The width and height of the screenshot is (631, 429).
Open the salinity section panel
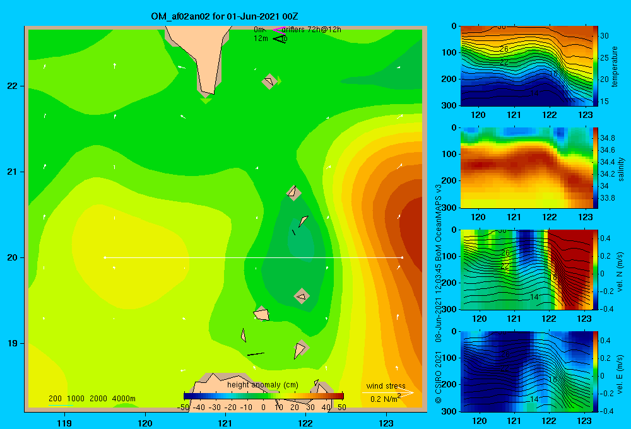click(526, 168)
